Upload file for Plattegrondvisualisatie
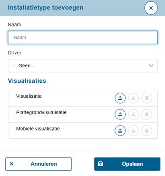 pos(120,114)
